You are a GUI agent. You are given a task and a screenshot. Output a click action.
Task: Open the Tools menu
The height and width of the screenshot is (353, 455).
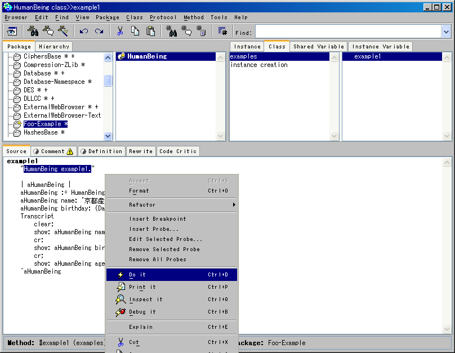pyautogui.click(x=219, y=17)
